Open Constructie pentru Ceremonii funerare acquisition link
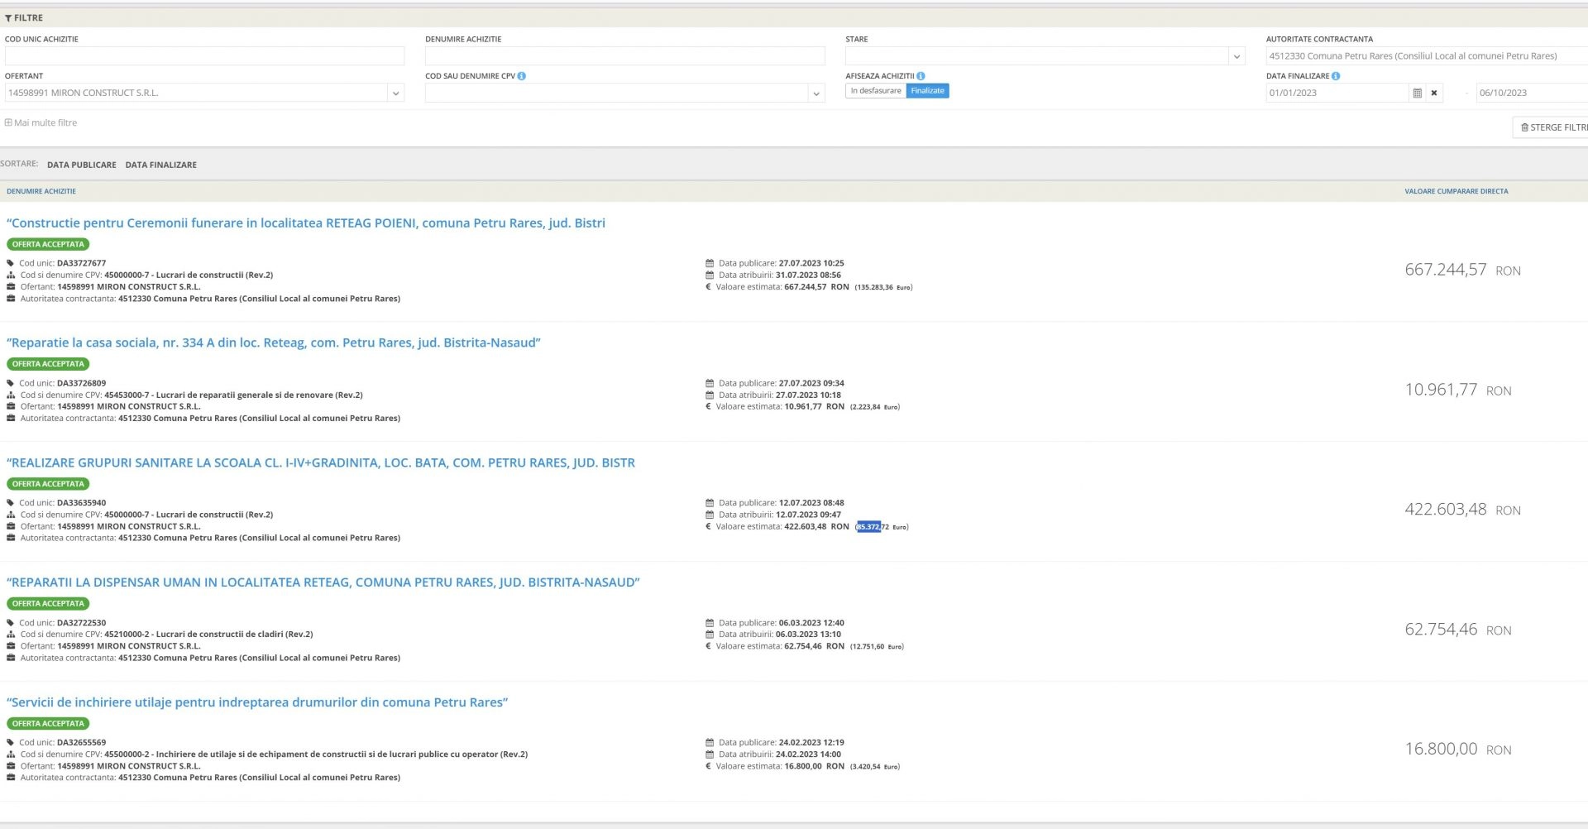1588x829 pixels. [305, 223]
